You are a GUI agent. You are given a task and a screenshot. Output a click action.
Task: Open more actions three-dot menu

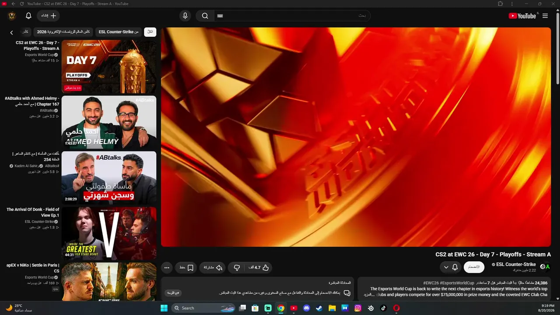167,267
